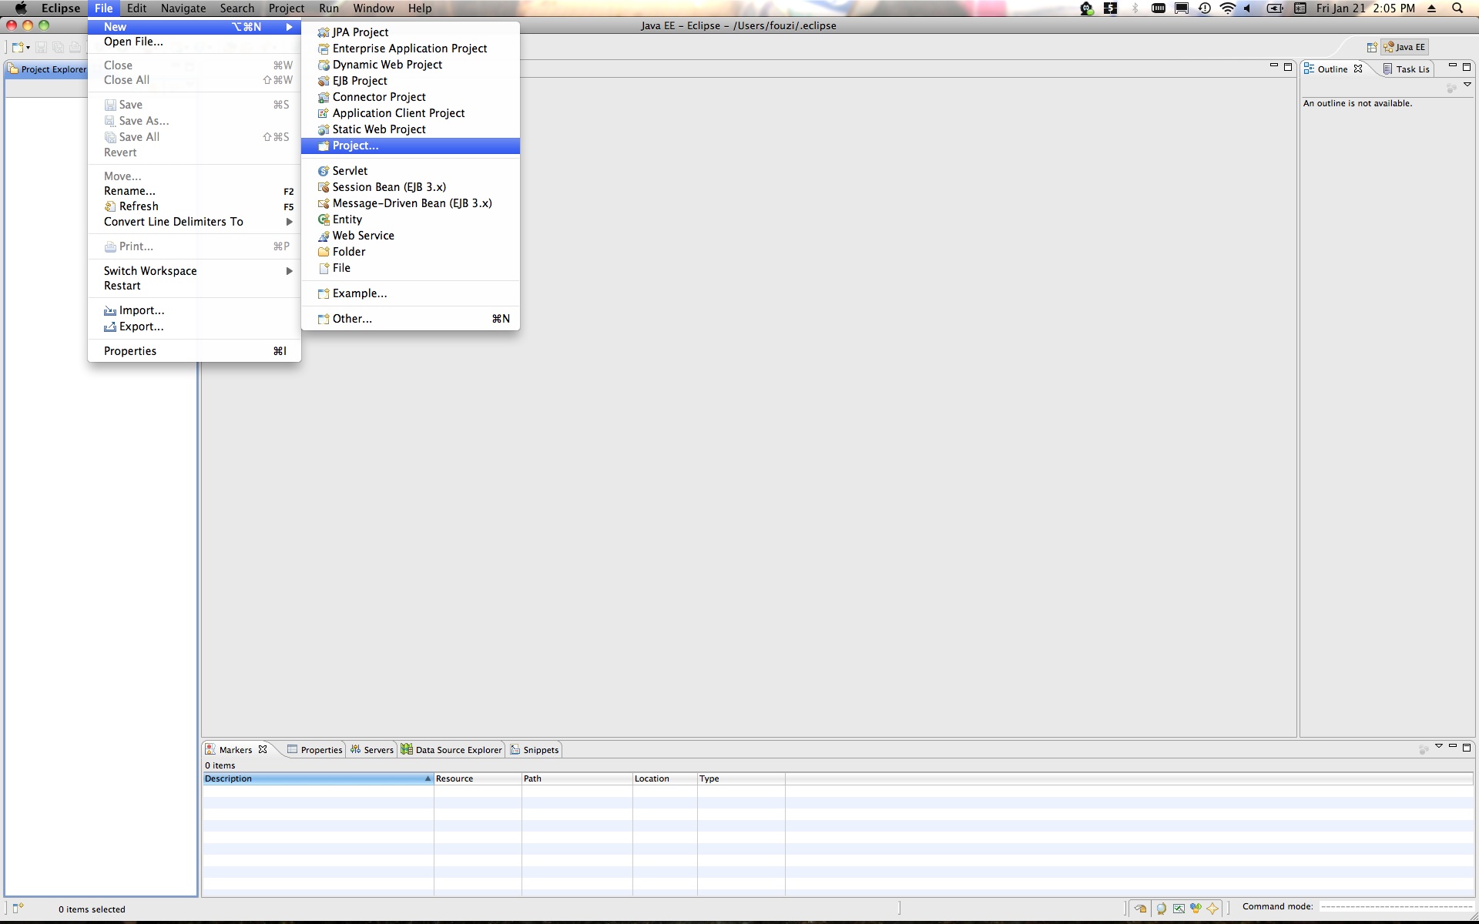The width and height of the screenshot is (1479, 924).
Task: Choose Open File... in File menu
Action: 194,42
